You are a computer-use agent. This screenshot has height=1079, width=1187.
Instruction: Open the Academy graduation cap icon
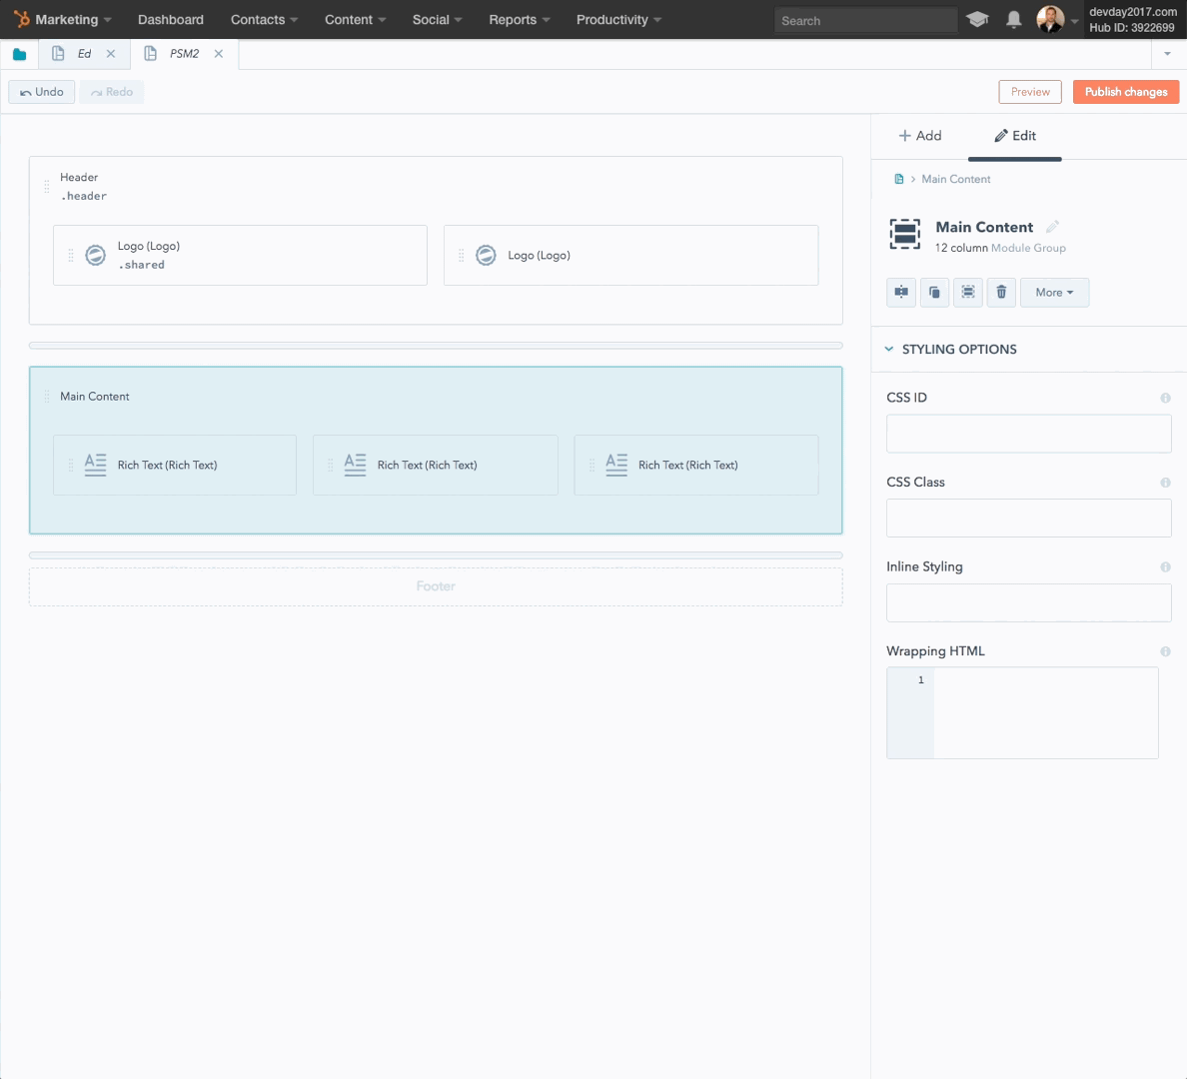tap(977, 20)
